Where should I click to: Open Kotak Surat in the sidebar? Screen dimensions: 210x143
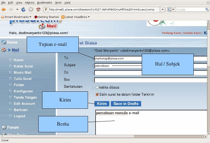coord(23,66)
